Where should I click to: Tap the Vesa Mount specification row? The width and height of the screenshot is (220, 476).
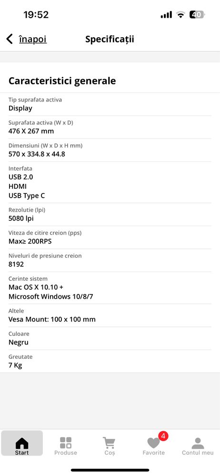pyautogui.click(x=110, y=315)
